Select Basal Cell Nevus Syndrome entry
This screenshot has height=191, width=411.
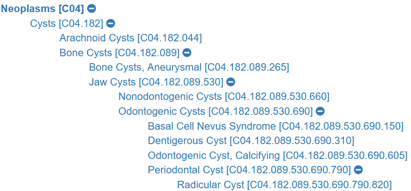pyautogui.click(x=275, y=126)
